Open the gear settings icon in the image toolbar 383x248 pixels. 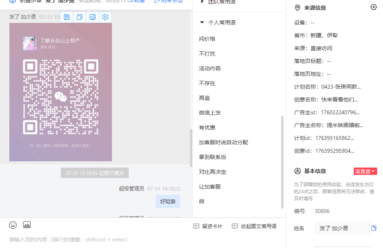(x=105, y=17)
